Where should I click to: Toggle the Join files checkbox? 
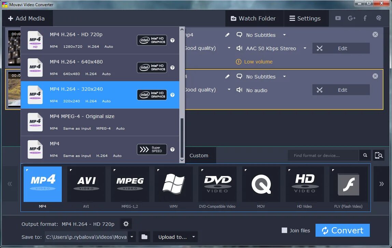284,230
